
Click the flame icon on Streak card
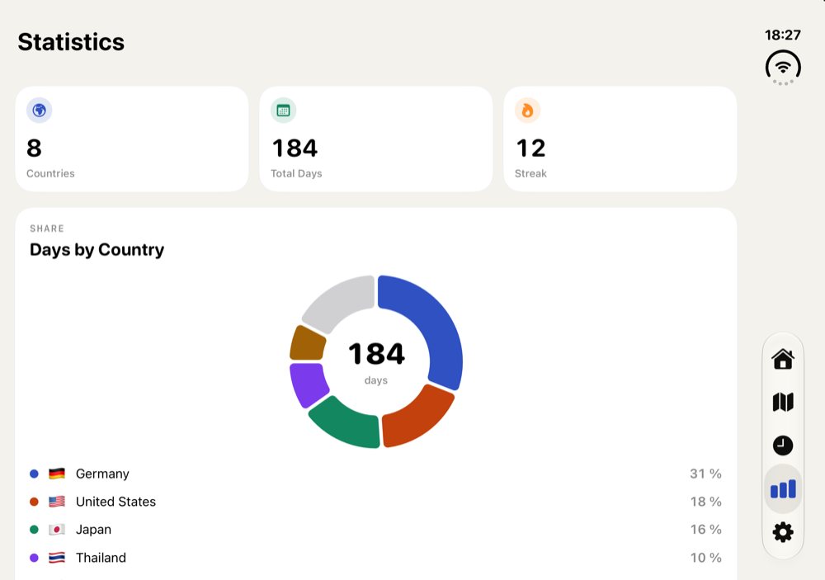[x=527, y=111]
